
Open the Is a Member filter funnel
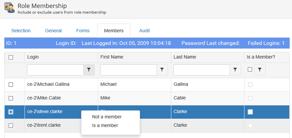point(260,70)
